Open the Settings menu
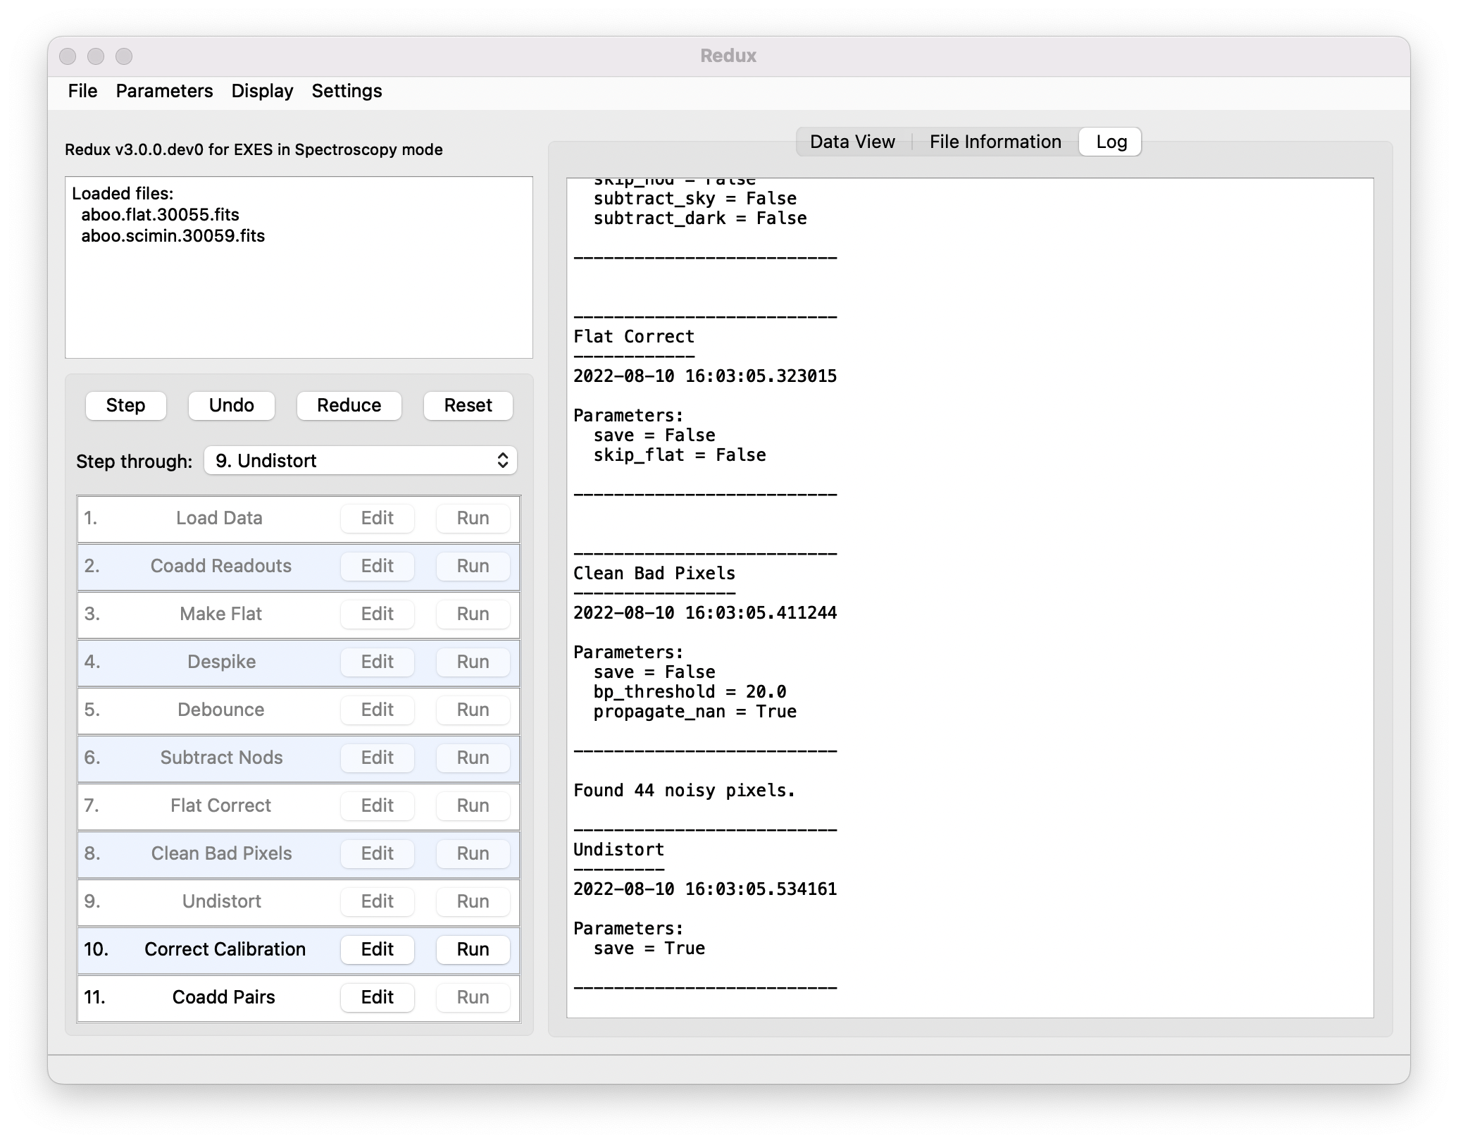 pyautogui.click(x=346, y=90)
